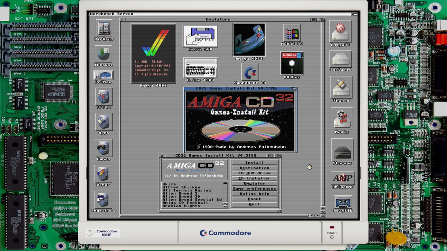Open the Utils drawer
447x251 pixels.
click(x=103, y=97)
